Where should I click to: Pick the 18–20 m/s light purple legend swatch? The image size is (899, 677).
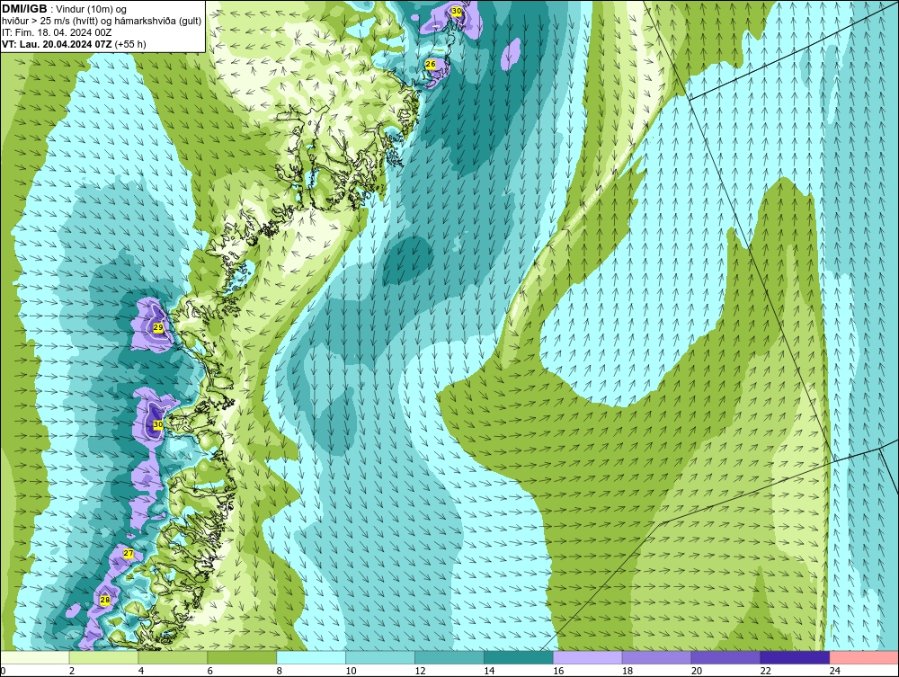[x=656, y=657]
